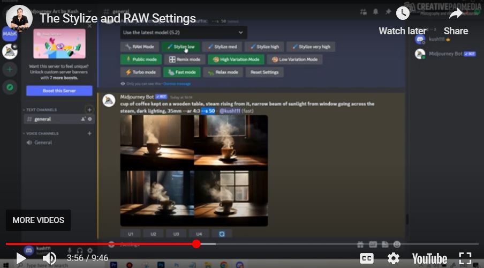The width and height of the screenshot is (484, 268).
Task: Switch to Fast mode
Action: tap(182, 72)
